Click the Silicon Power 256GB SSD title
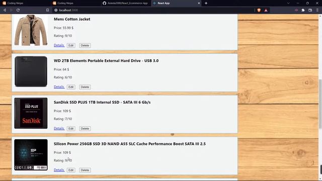This screenshot has height=181, width=322. coord(130,144)
